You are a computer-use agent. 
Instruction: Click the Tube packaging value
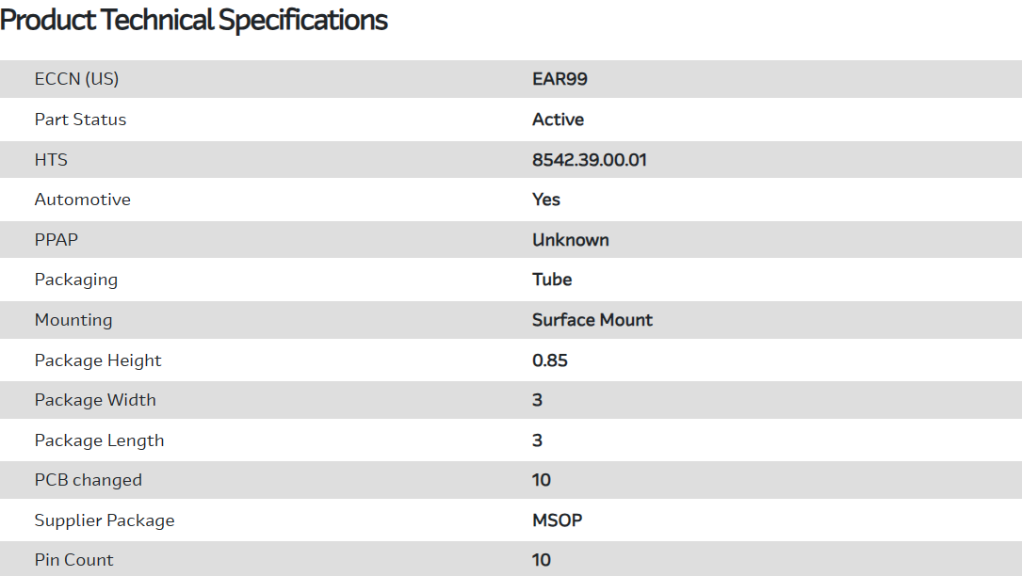[x=551, y=280]
